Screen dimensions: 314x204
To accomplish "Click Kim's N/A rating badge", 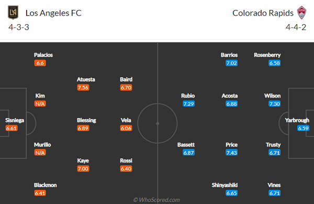I will tap(40, 104).
